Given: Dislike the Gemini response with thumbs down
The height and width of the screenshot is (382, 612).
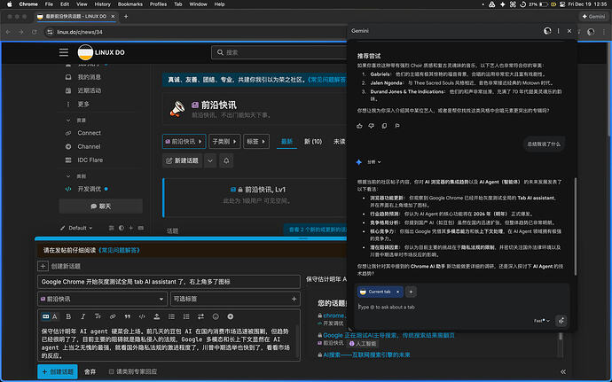Looking at the screenshot, I should pyautogui.click(x=372, y=126).
